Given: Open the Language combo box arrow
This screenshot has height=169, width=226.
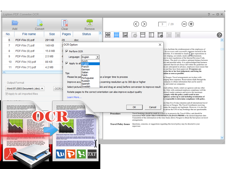Looking at the screenshot, I should click(x=97, y=57).
